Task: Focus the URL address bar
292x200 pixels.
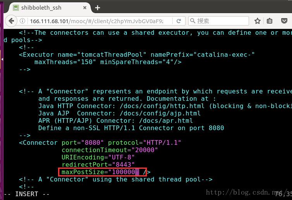Action: click(100, 21)
